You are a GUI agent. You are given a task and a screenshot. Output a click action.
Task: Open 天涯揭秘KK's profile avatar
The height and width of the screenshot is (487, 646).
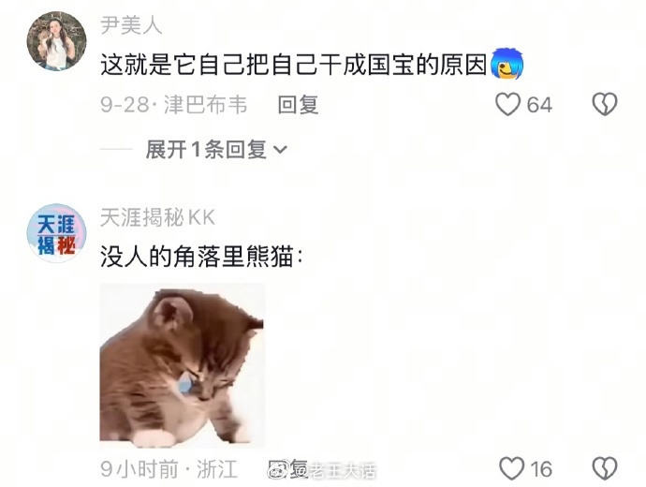pos(56,233)
